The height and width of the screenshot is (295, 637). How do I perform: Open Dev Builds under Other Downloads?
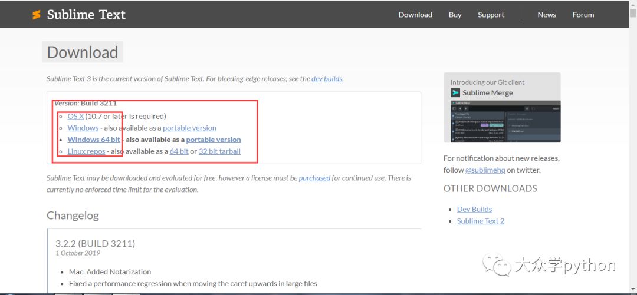(474, 210)
